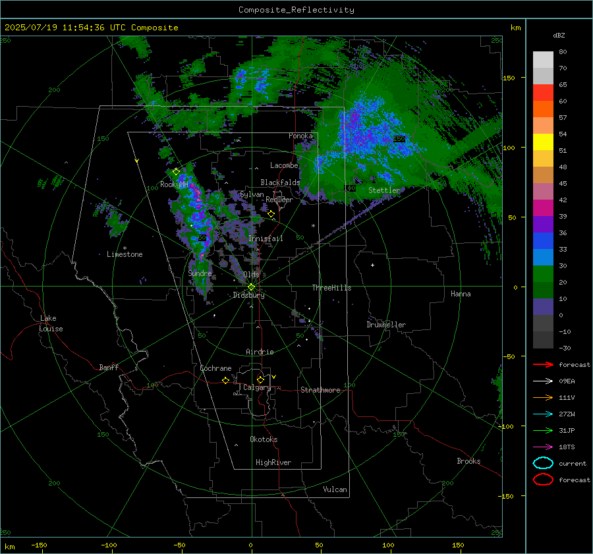Click the Drumheller town label

click(386, 325)
